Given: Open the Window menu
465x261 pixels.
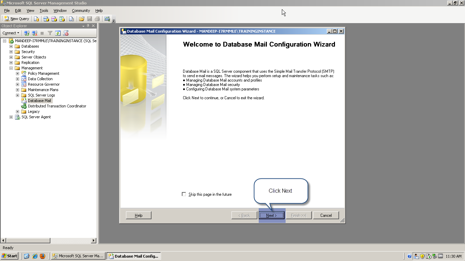Looking at the screenshot, I should 60,11.
